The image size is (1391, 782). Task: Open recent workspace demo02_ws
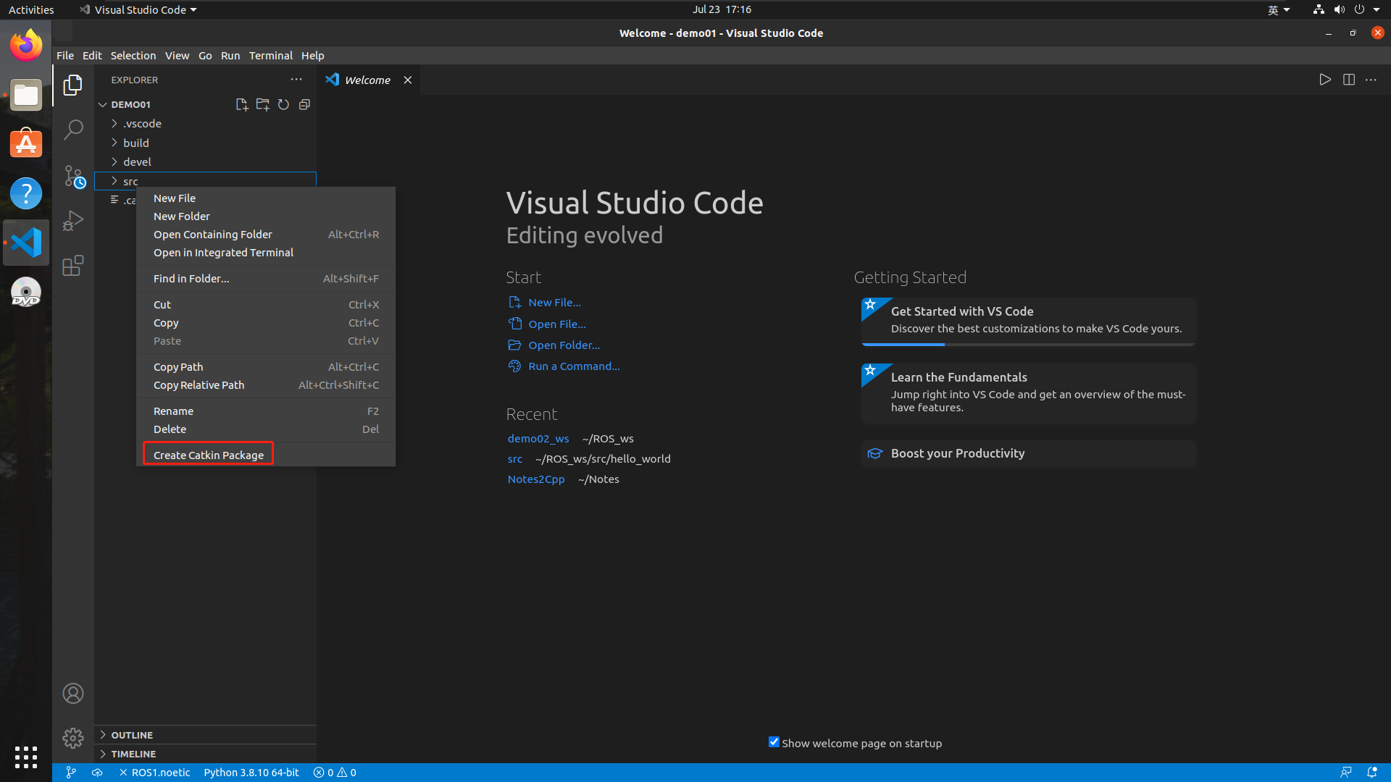(x=538, y=439)
